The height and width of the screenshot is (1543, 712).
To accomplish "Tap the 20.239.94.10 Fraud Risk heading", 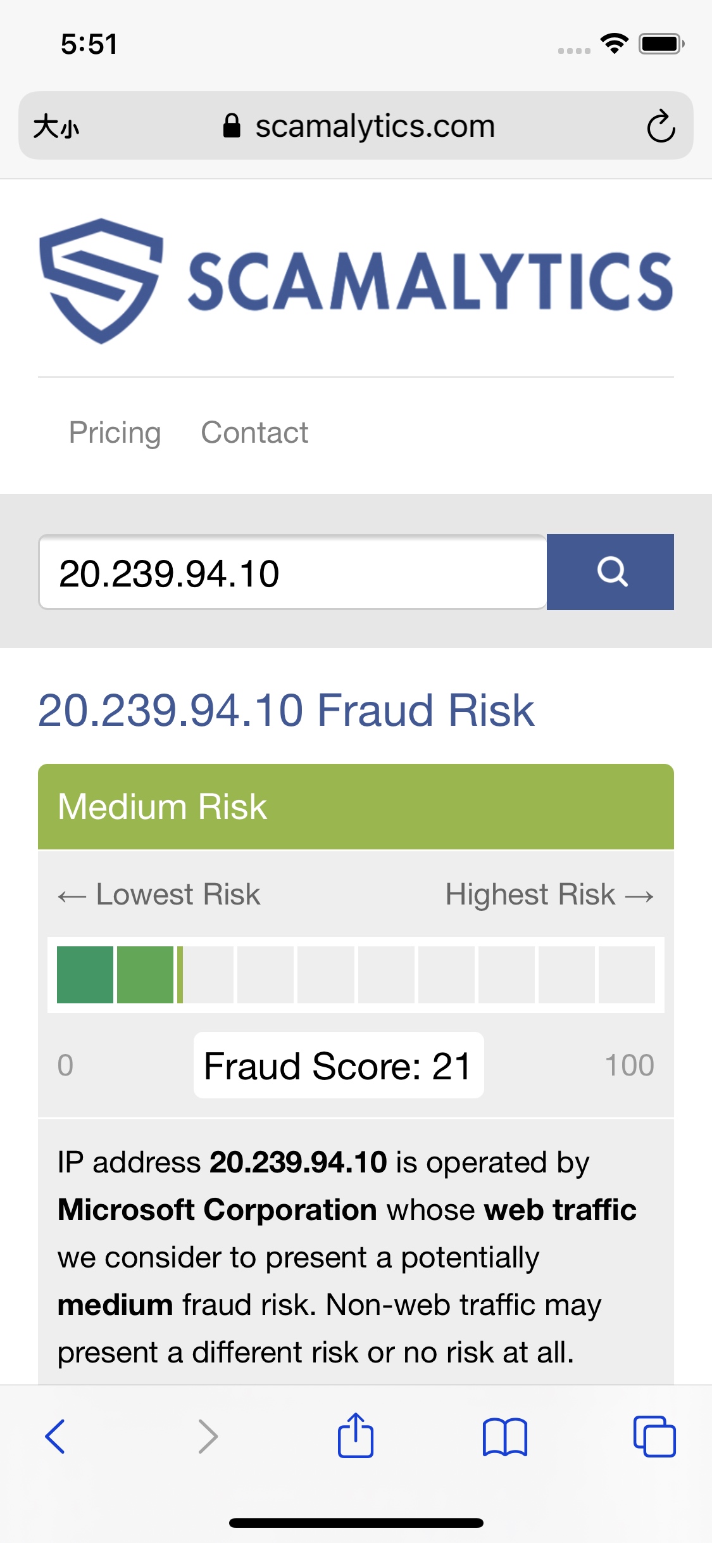I will tap(286, 710).
